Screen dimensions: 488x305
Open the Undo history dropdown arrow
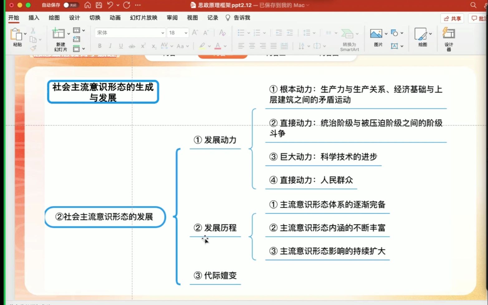click(118, 5)
